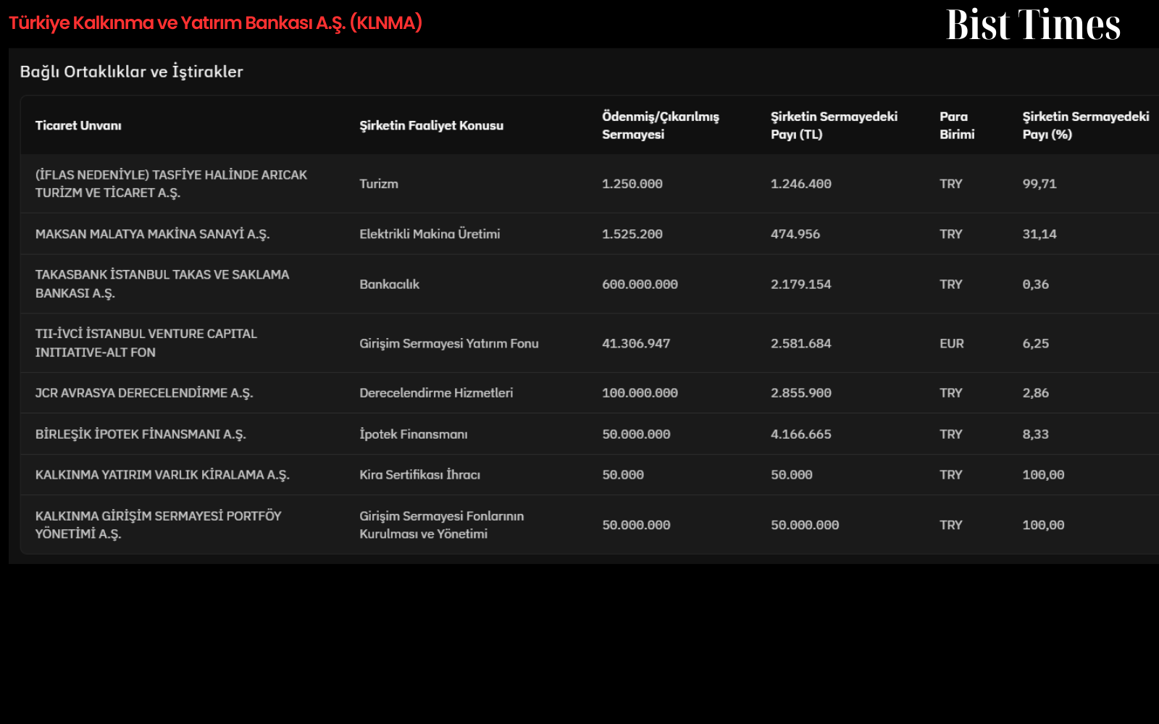The height and width of the screenshot is (724, 1159).
Task: Click the Türkiye Kalkınma ve Yatırım Bankası title
Action: point(215,23)
